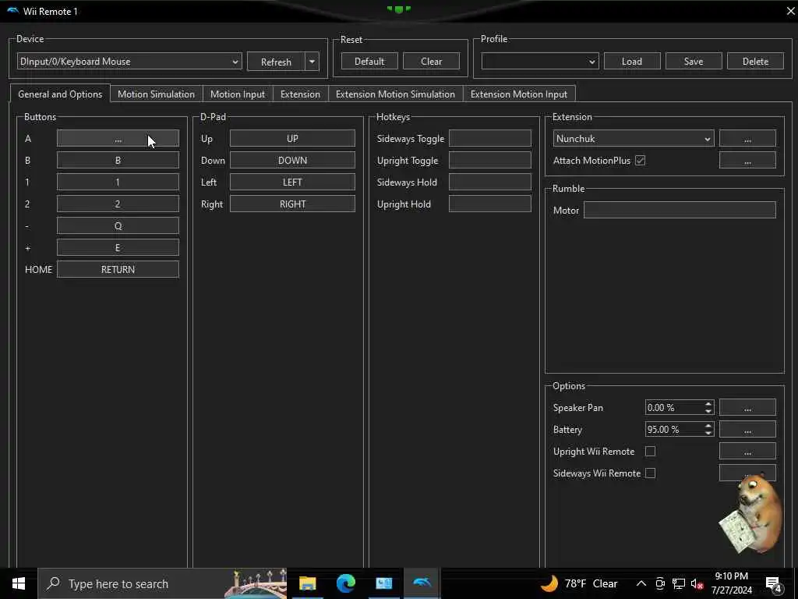This screenshot has height=599, width=798.
Task: Change the B button mapping
Action: click(118, 161)
